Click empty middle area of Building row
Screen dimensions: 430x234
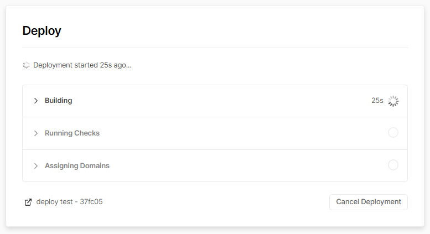pos(221,101)
